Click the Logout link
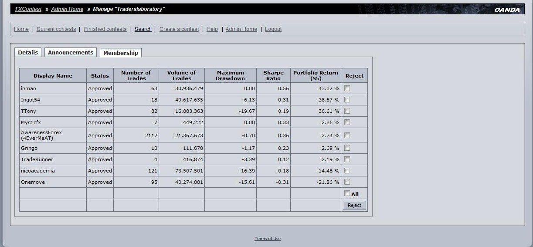Screen dimensions: 533x247 pyautogui.click(x=273, y=29)
